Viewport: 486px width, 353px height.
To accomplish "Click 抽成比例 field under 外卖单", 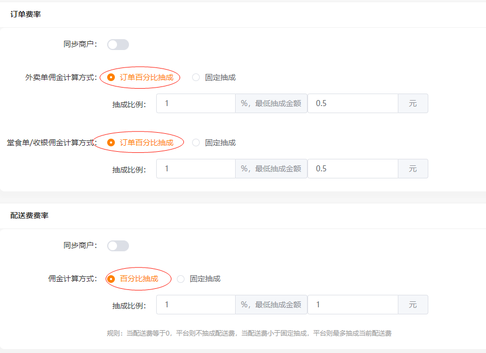I will (196, 103).
